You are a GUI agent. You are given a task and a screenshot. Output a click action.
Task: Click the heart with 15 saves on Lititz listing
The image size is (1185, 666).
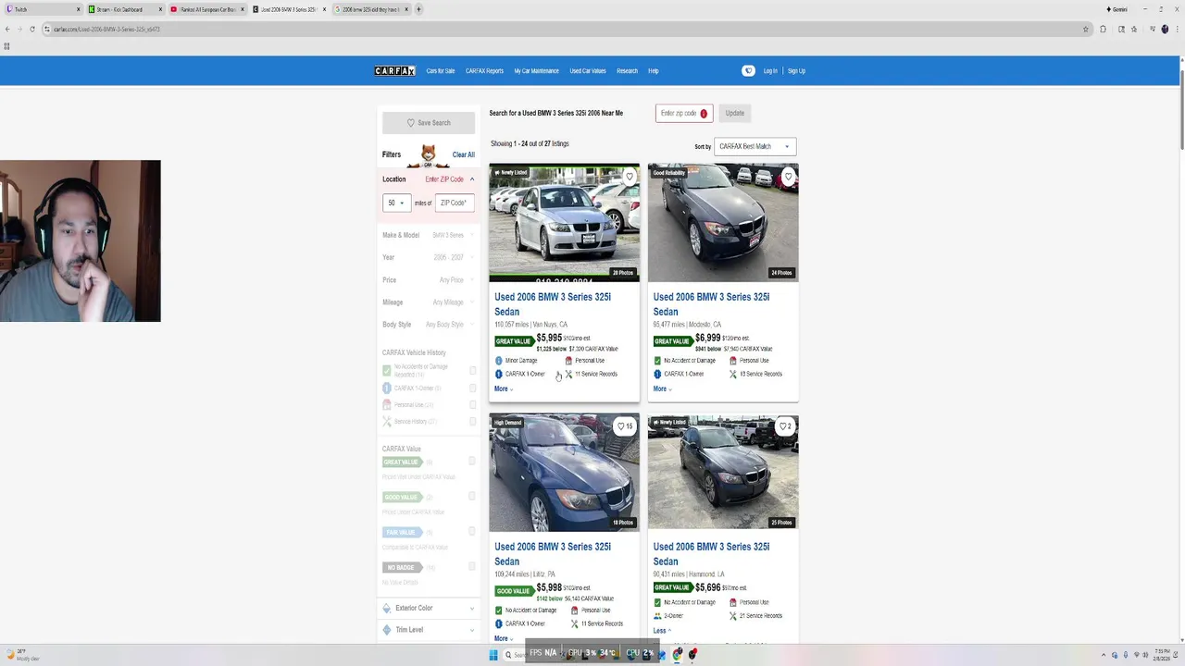[626, 426]
